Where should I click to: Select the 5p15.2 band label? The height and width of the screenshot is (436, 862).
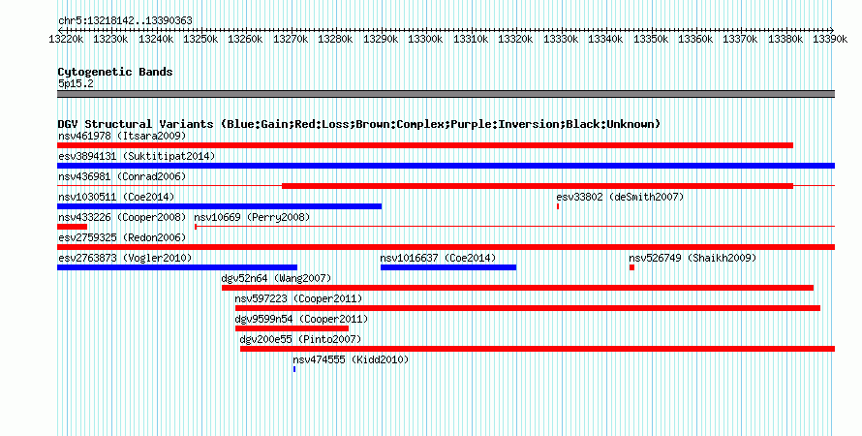[76, 83]
